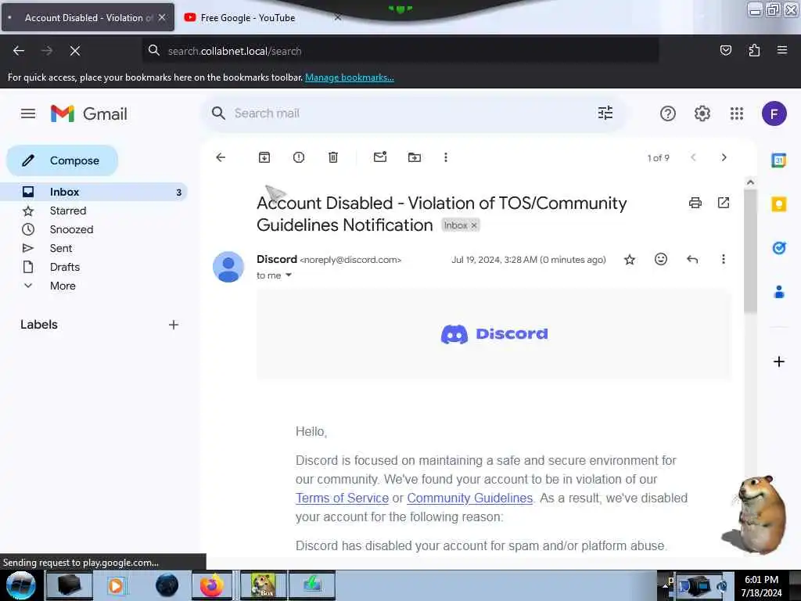This screenshot has height=601, width=801.
Task: Close the Account Disabled tab
Action: point(162,17)
